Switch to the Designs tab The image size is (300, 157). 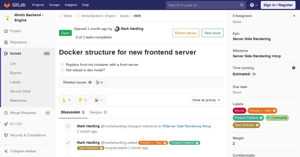[x=98, y=112]
